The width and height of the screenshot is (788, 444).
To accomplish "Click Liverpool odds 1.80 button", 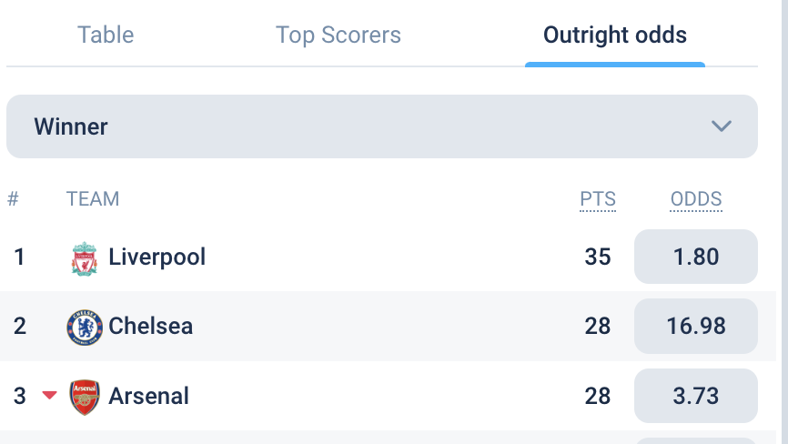I will (696, 257).
